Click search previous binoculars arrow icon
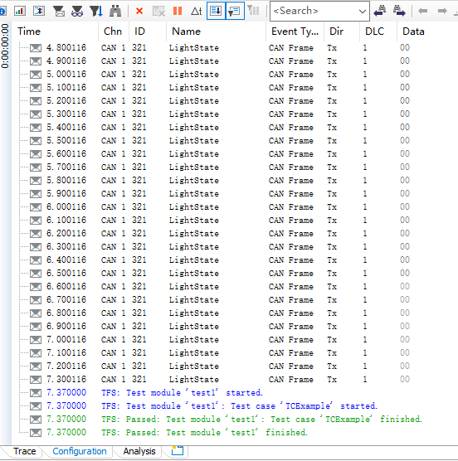 [380, 11]
